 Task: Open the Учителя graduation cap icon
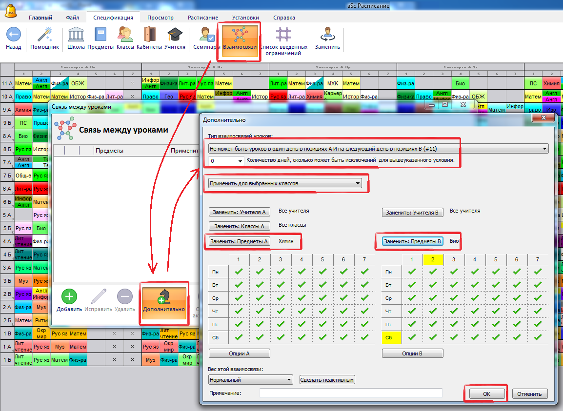(175, 35)
